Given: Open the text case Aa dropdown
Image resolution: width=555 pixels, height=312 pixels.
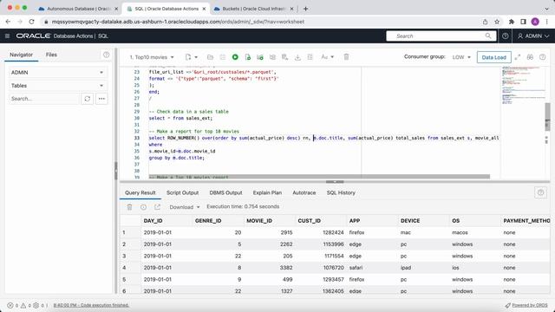Looking at the screenshot, I should (328, 57).
